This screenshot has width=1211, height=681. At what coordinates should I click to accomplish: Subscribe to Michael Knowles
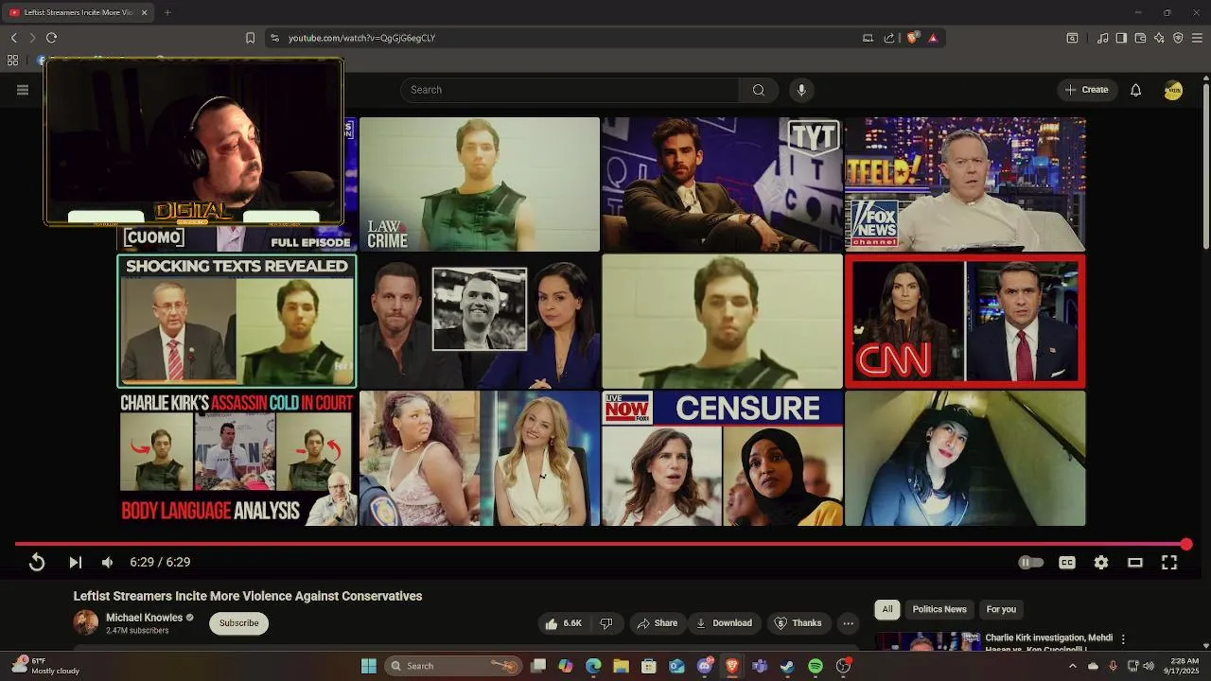pyautogui.click(x=239, y=623)
